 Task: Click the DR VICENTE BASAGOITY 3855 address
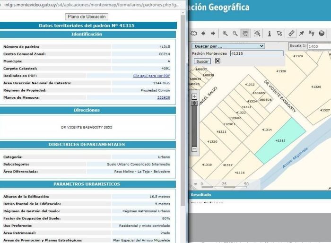(x=87, y=127)
